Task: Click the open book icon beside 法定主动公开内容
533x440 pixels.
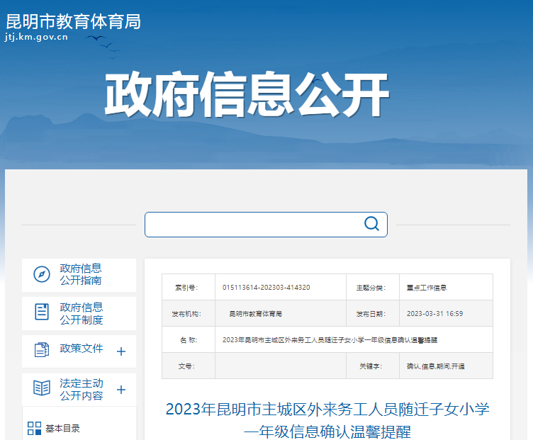Action: pos(42,388)
